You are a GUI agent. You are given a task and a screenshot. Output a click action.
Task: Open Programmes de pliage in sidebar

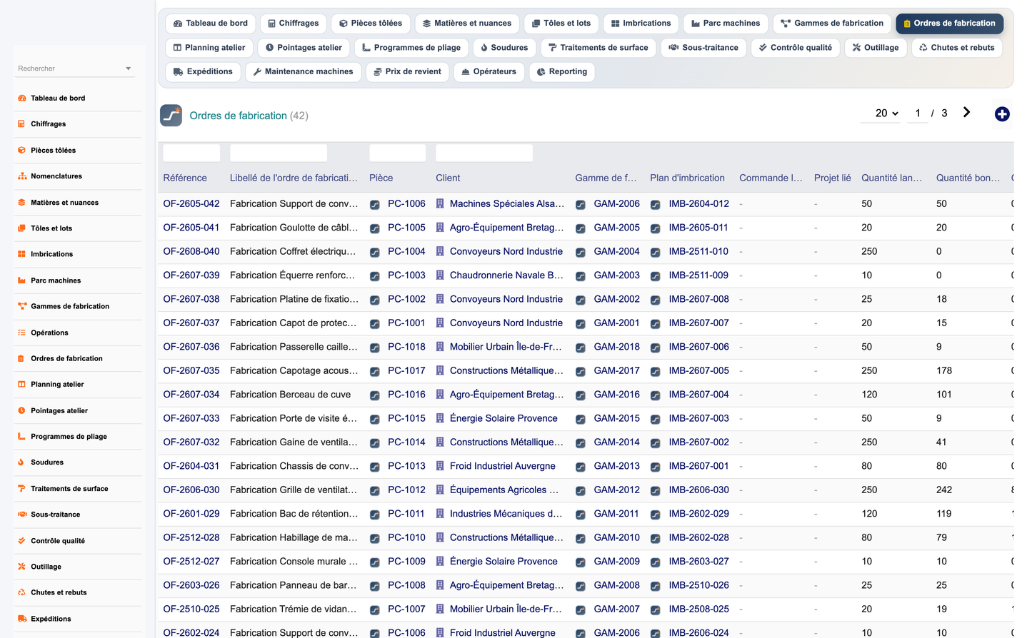(69, 436)
